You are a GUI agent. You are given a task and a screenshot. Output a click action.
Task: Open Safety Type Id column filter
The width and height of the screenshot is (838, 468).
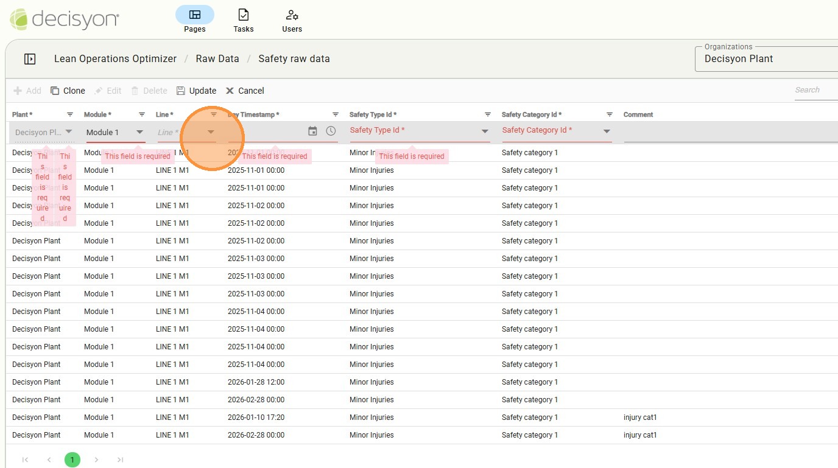488,114
